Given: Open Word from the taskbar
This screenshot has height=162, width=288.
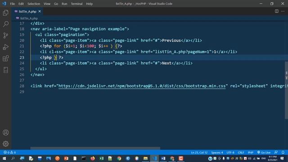Looking at the screenshot, I should point(163,158).
